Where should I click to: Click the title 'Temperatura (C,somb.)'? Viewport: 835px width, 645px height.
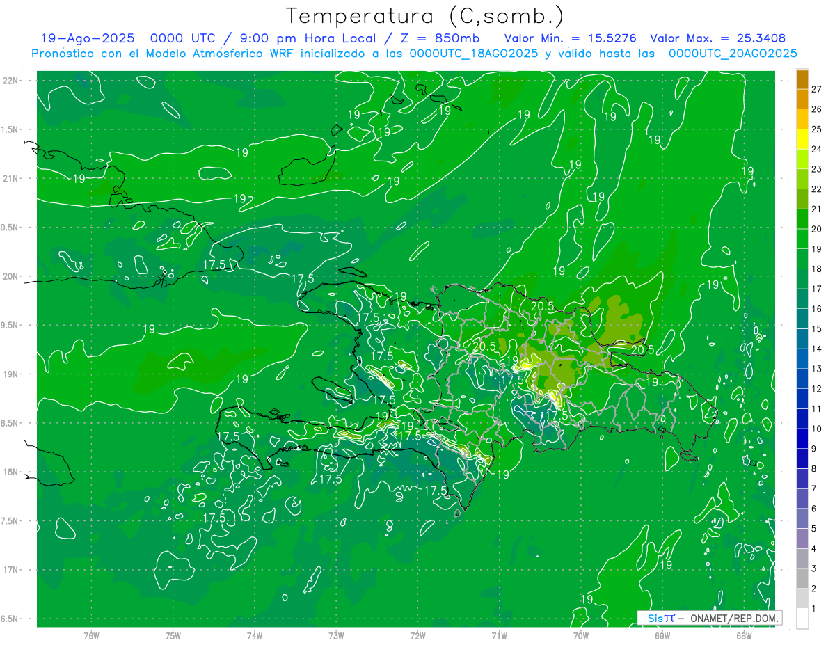tap(425, 15)
